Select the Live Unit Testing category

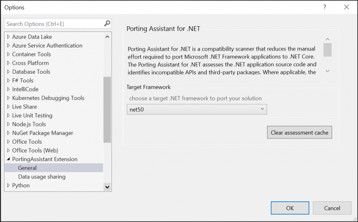tap(32, 115)
